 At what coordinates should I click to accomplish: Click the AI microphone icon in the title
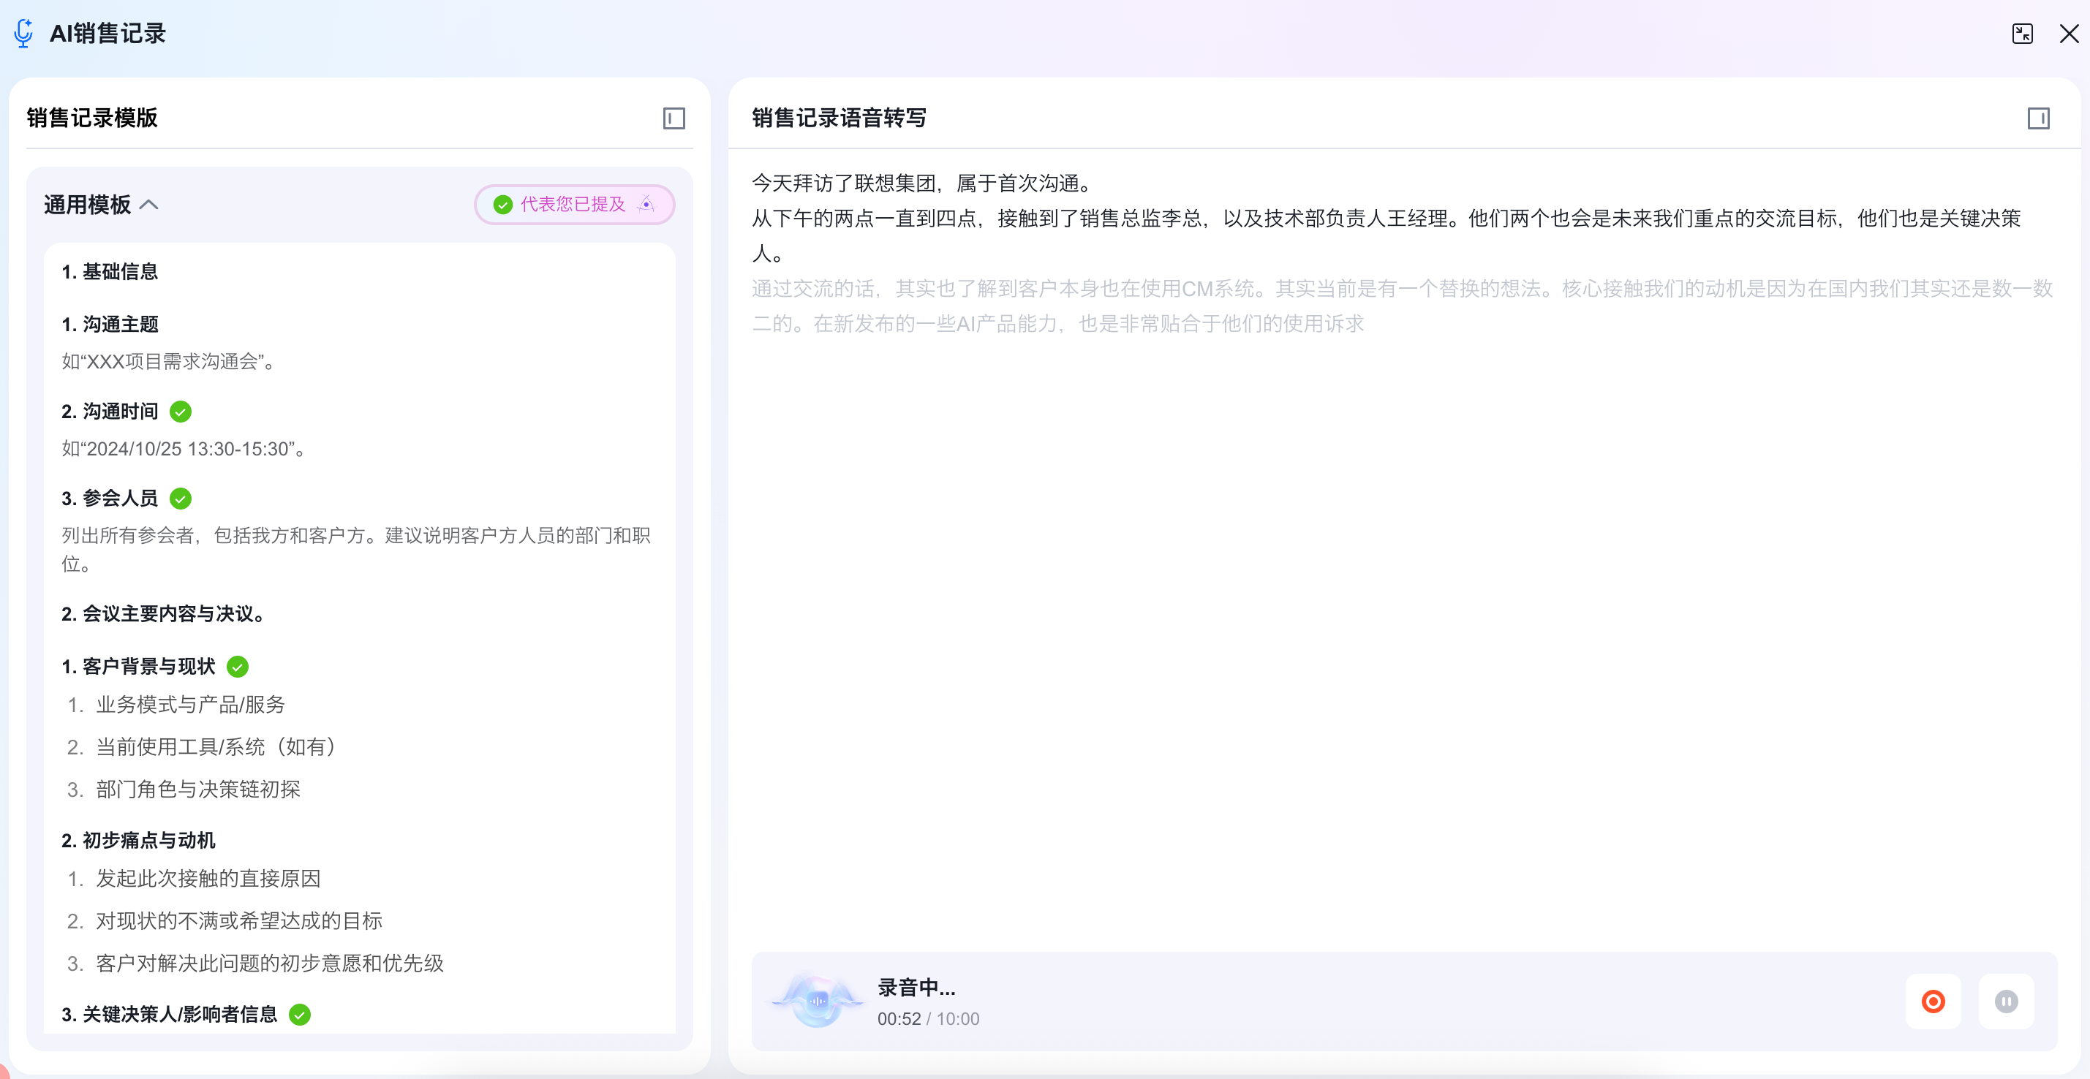(x=23, y=34)
